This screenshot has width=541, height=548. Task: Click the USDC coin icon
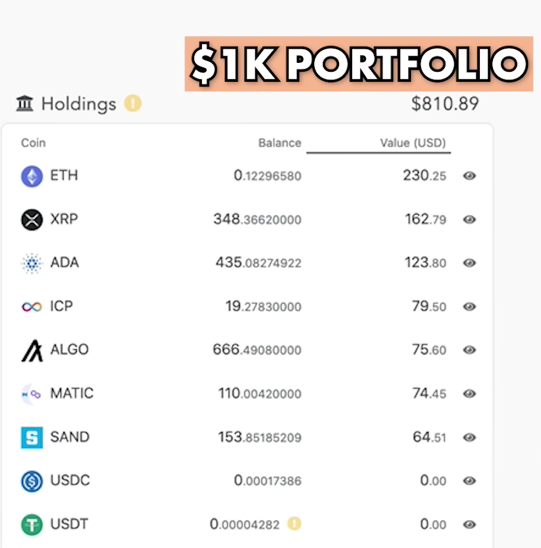tap(32, 481)
